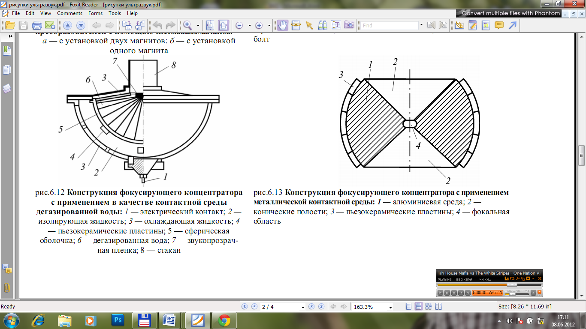Select the blue Arrow drawing tool
Screen dimensions: 586x329
click(x=512, y=25)
